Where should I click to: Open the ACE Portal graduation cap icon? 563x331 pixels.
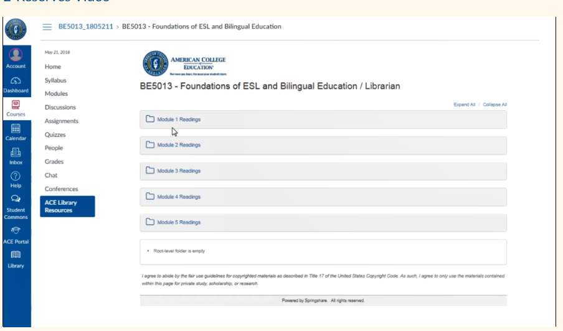tap(16, 230)
